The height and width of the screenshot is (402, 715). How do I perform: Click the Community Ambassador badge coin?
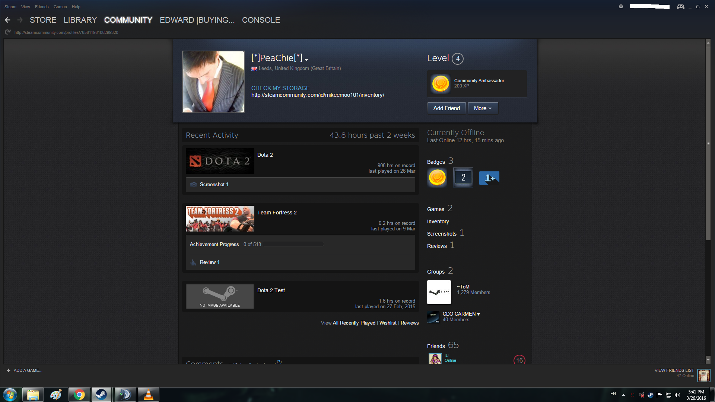440,83
